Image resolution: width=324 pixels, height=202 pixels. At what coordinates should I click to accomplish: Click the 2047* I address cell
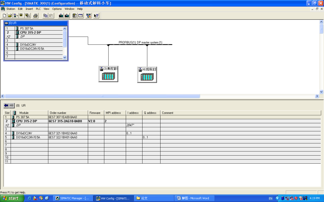[x=134, y=125]
